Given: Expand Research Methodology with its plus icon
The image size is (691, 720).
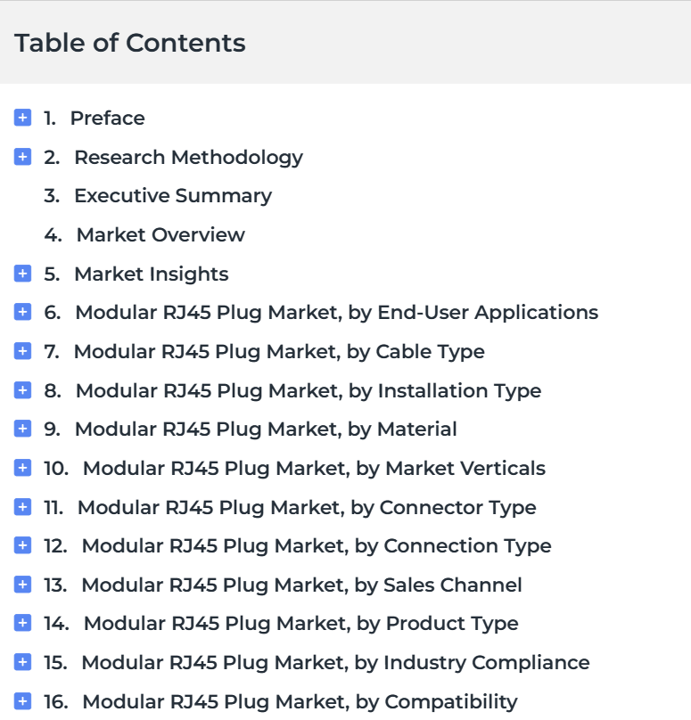Looking at the screenshot, I should (x=22, y=157).
